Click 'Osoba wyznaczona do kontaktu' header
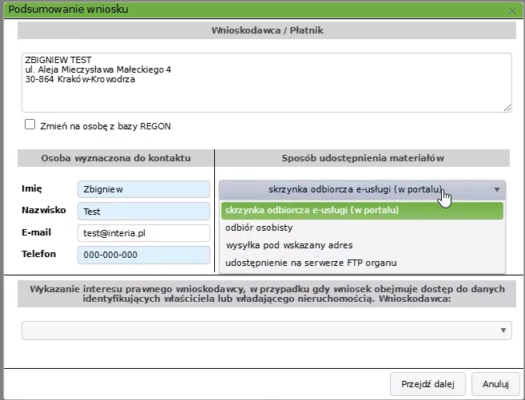Viewport: 525px width, 400px height. point(115,158)
